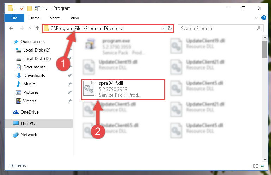Open Explorer help question mark icon
Screen dimensions: 271x175
(264, 18)
